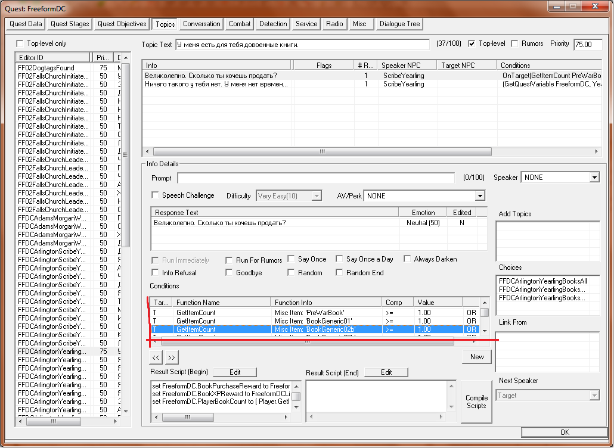Click New to add a condition
The height and width of the screenshot is (448, 614).
(476, 357)
